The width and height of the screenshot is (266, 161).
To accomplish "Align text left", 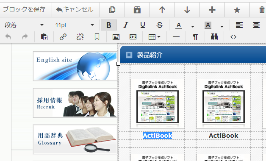I will click(x=239, y=25).
